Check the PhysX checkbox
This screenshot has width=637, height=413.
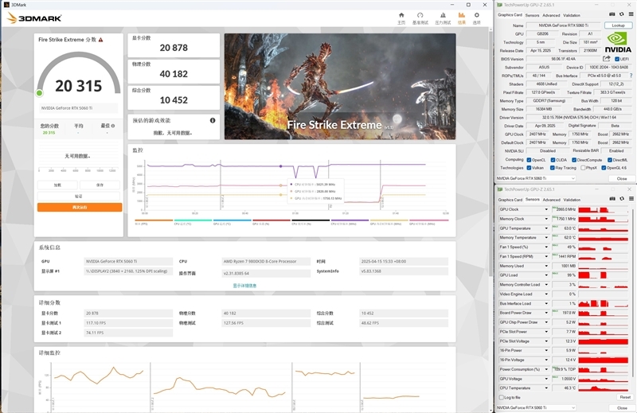pos(584,168)
